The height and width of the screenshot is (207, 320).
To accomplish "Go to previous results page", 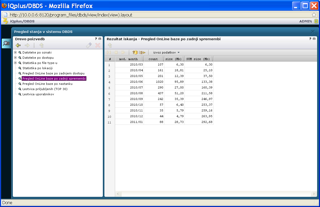I will coord(116,52).
